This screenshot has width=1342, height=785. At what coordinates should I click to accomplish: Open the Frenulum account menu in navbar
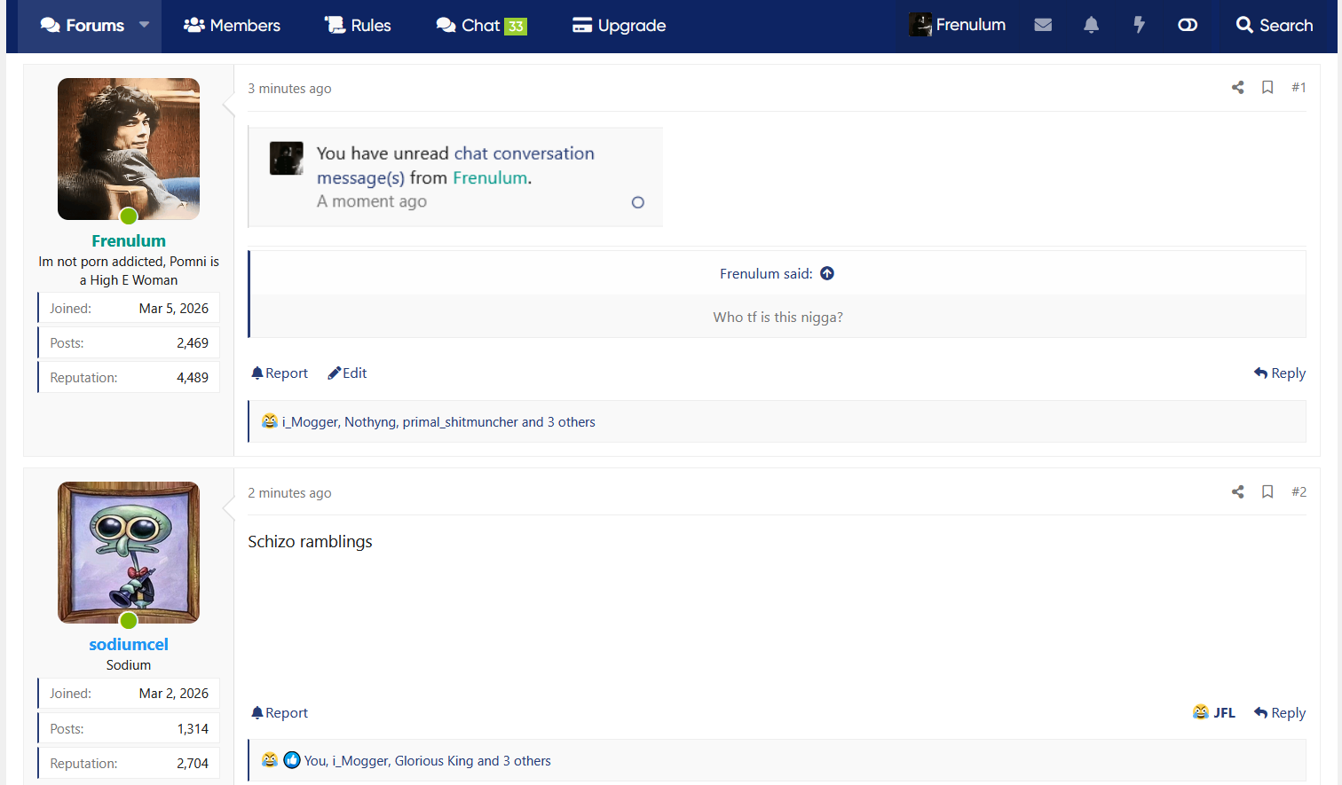point(957,25)
